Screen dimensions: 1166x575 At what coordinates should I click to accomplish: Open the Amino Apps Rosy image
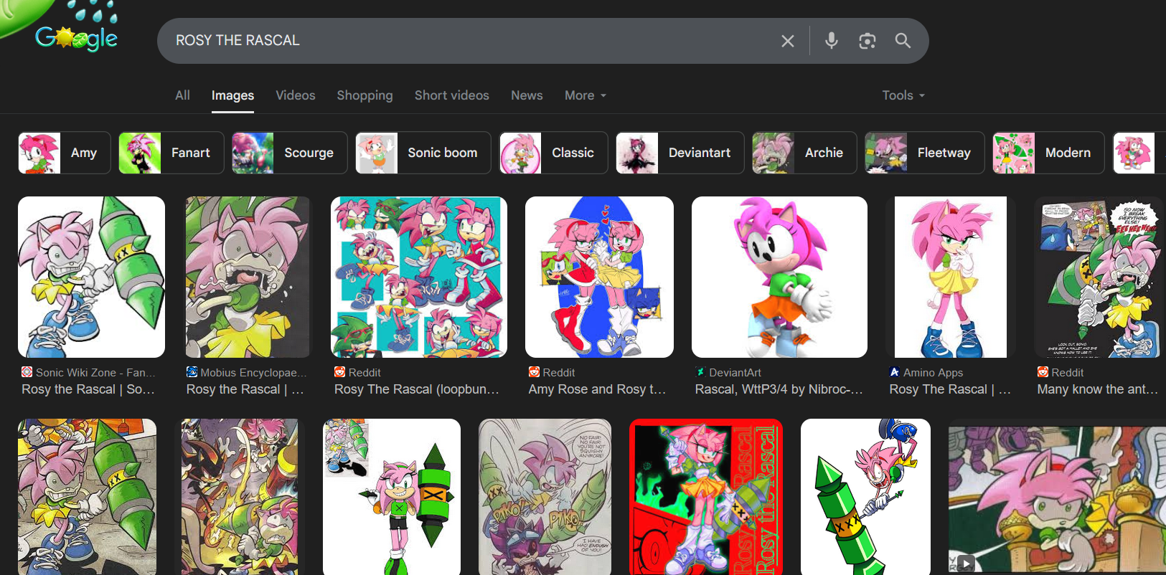click(951, 277)
